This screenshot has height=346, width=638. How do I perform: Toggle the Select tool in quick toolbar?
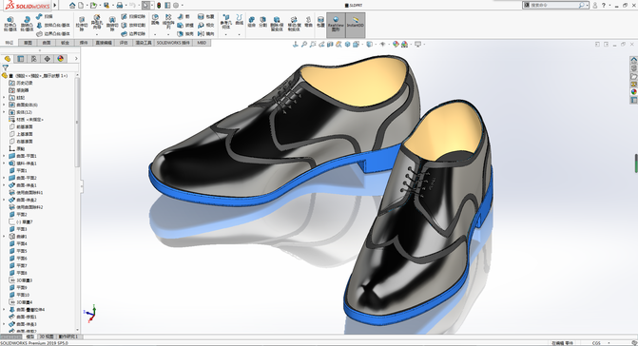tap(145, 6)
